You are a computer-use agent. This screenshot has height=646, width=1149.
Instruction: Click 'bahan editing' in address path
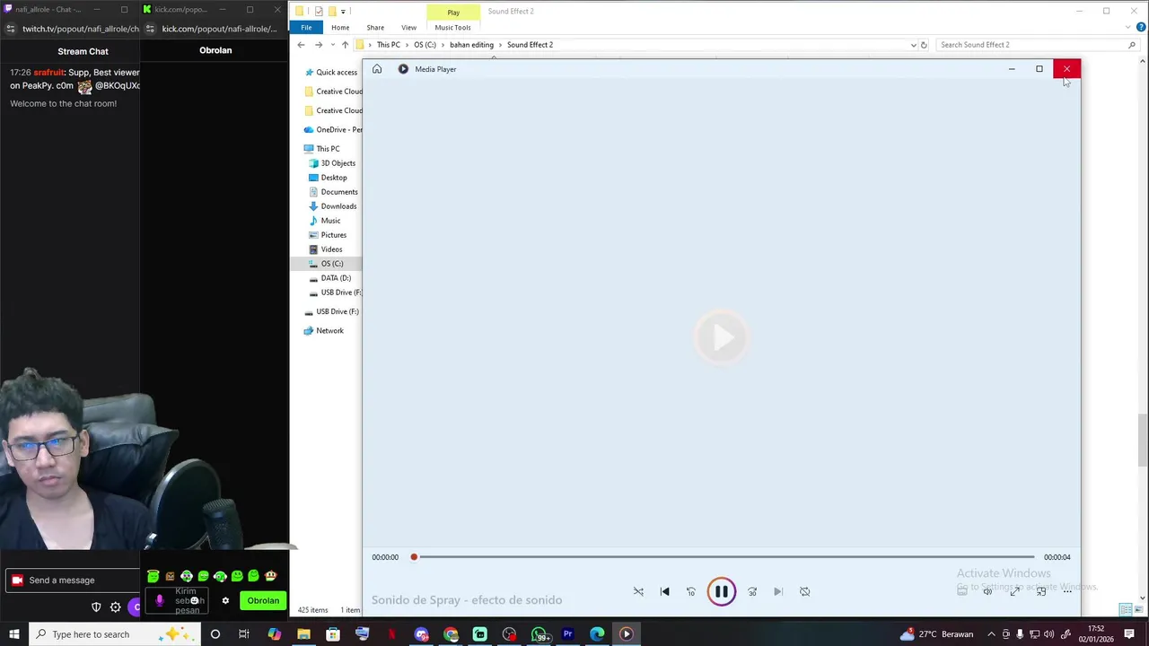471,45
